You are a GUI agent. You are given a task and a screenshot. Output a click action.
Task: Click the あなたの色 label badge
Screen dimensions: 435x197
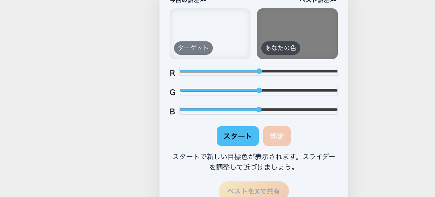(x=281, y=48)
